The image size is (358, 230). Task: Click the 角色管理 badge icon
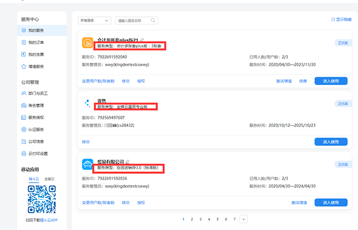click(x=24, y=105)
